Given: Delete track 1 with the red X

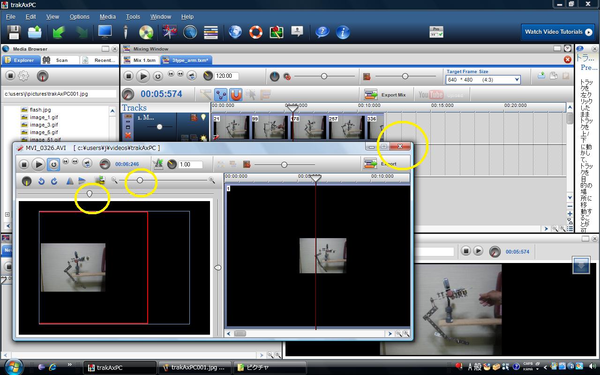Looking at the screenshot, I should pyautogui.click(x=128, y=135).
